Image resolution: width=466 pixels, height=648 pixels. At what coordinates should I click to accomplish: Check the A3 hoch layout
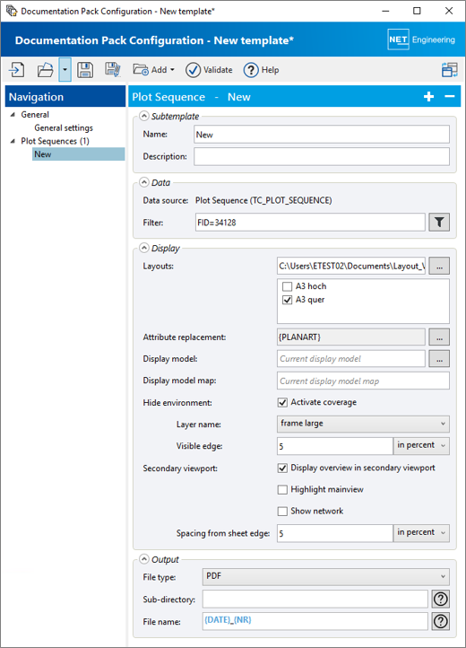coord(288,286)
